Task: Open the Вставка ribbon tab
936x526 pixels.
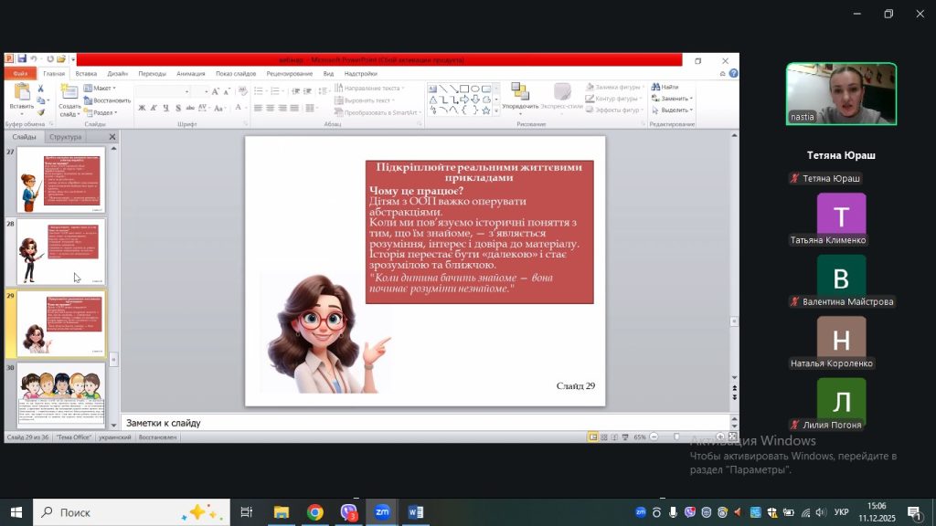Action: 86,73
